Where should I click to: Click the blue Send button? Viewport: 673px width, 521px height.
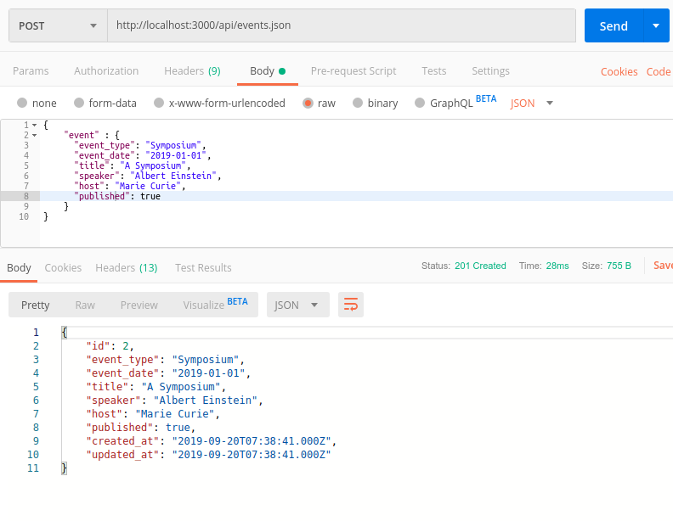(614, 25)
